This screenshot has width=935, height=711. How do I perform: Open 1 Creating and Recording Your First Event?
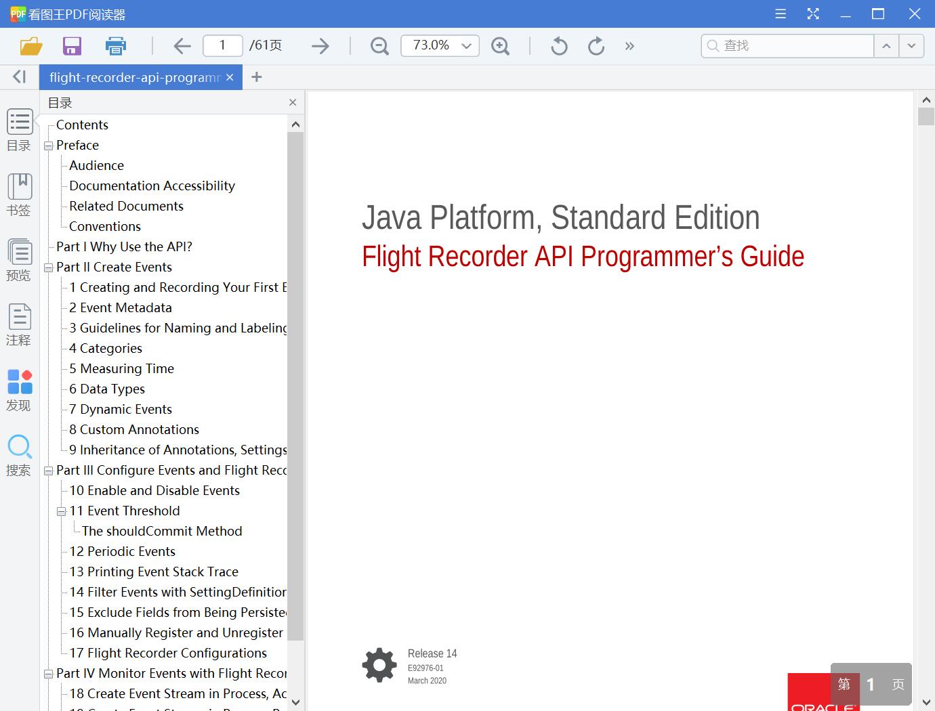click(x=178, y=287)
